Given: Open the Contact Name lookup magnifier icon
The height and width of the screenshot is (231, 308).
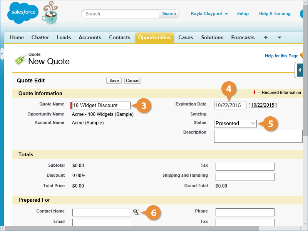Looking at the screenshot, I should coord(136,212).
